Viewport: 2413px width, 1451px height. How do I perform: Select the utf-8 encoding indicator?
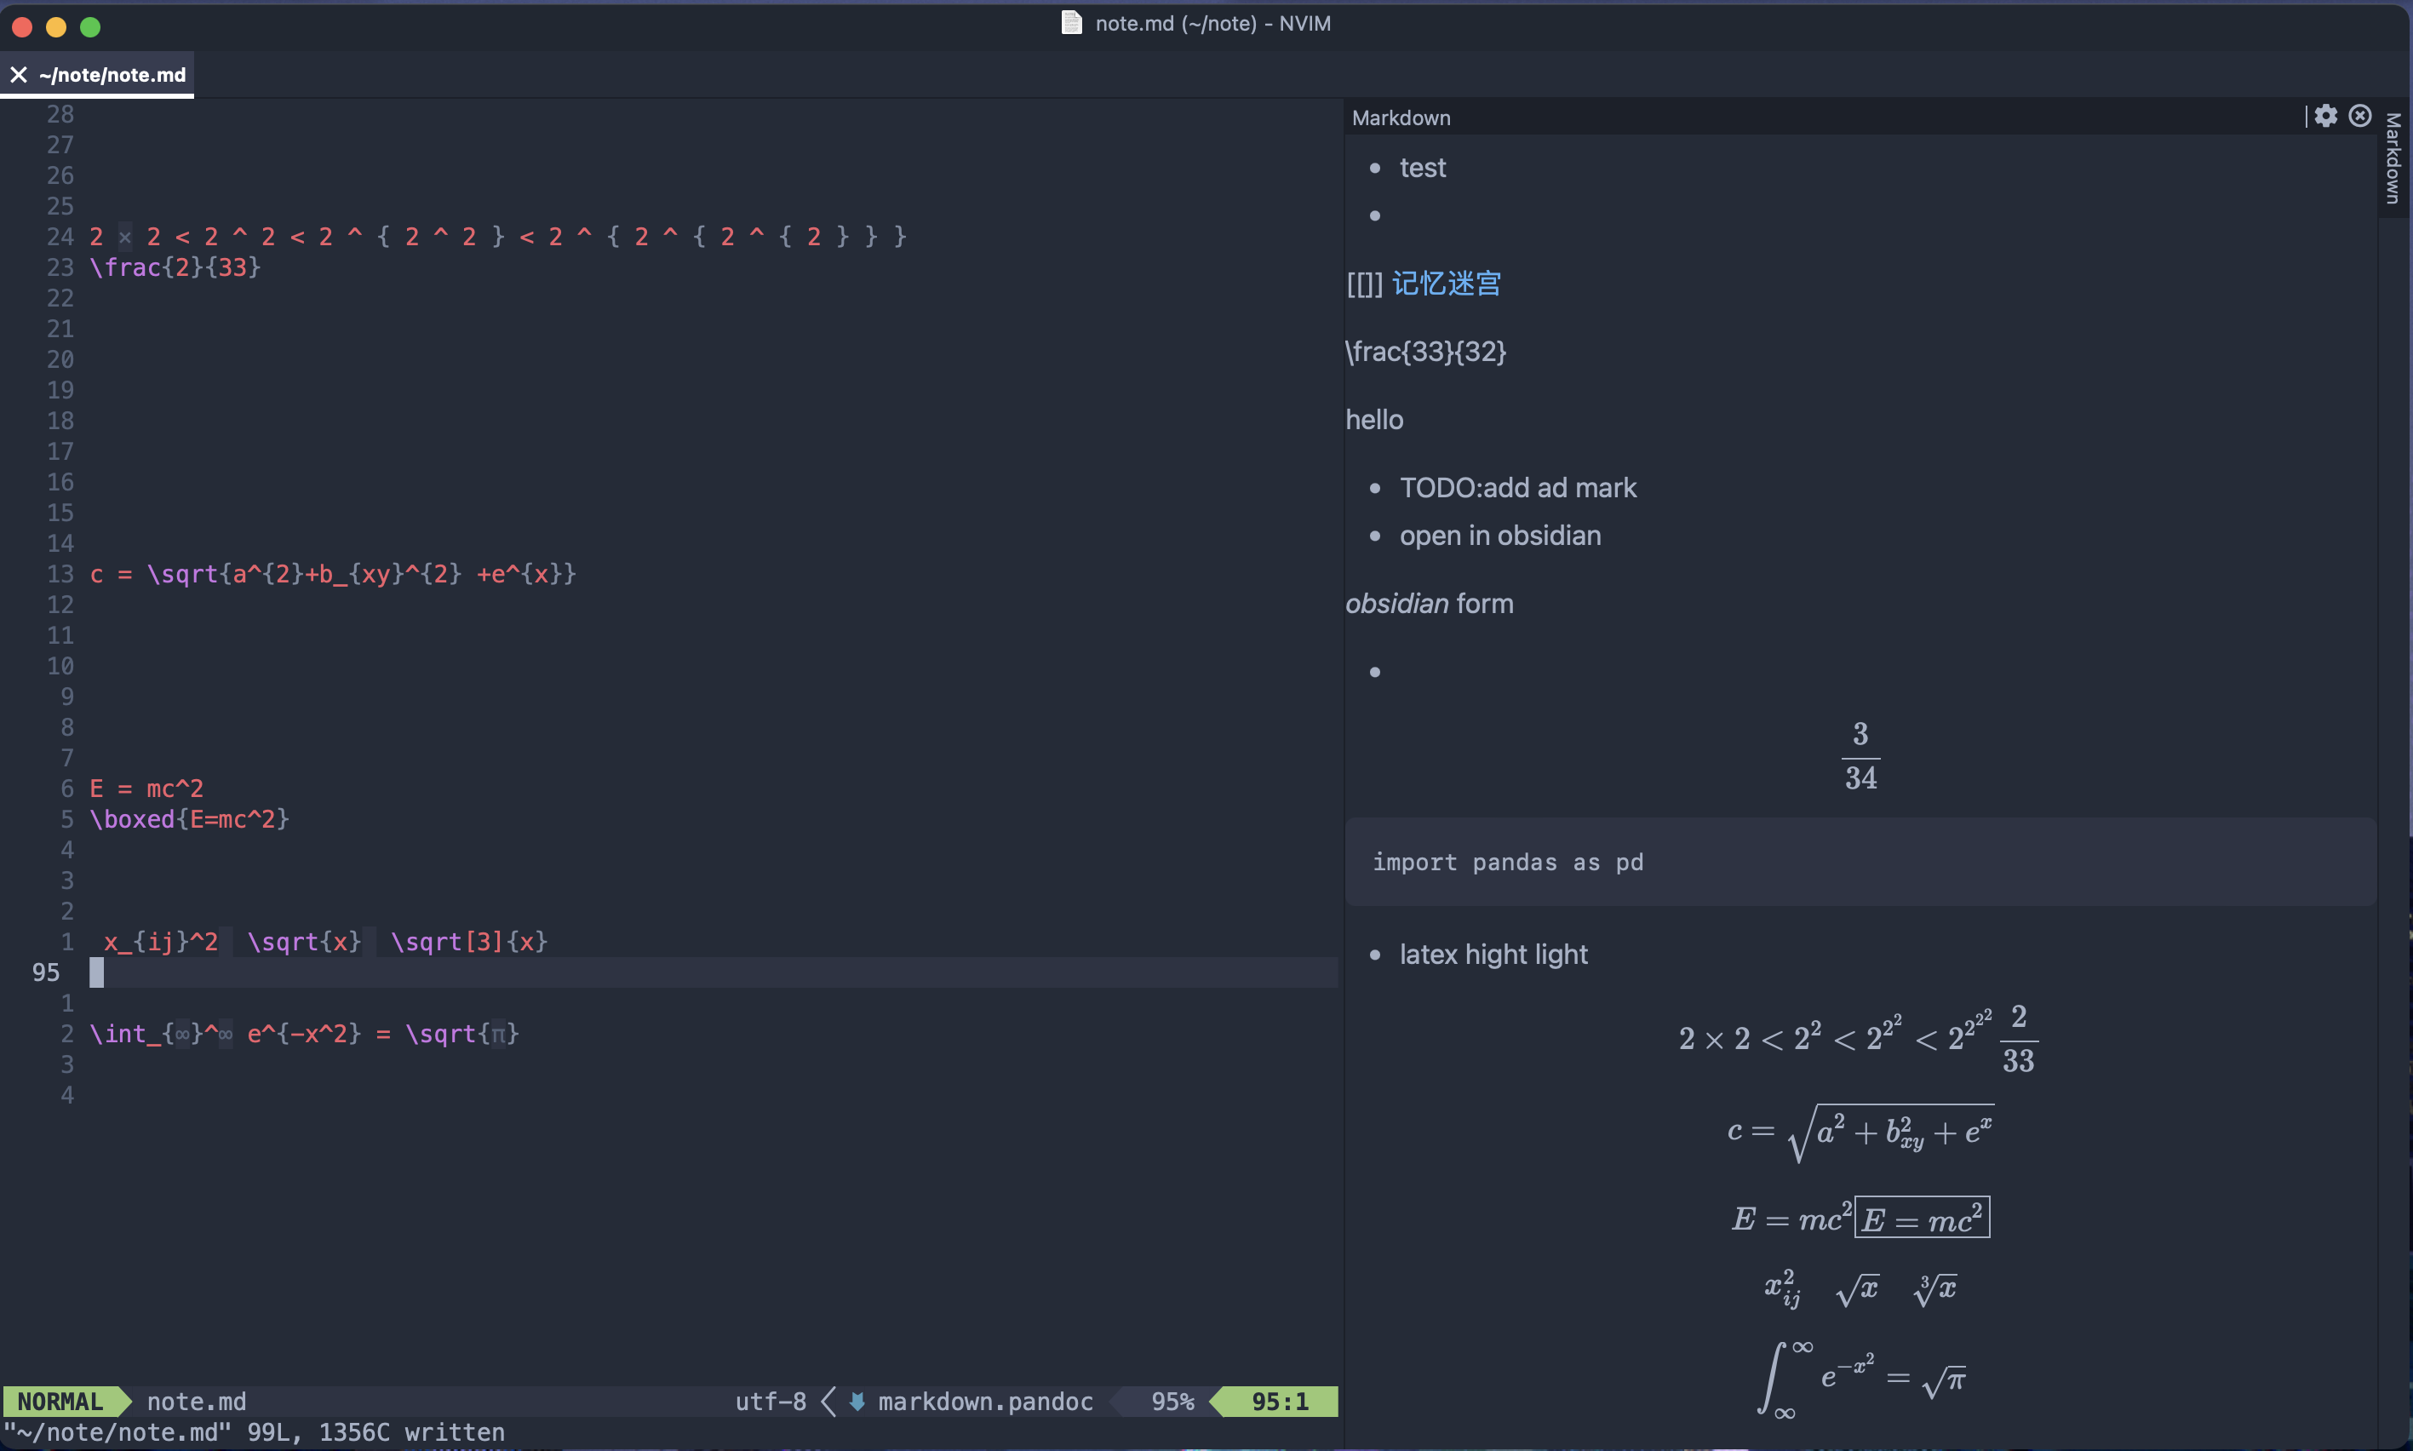[770, 1401]
